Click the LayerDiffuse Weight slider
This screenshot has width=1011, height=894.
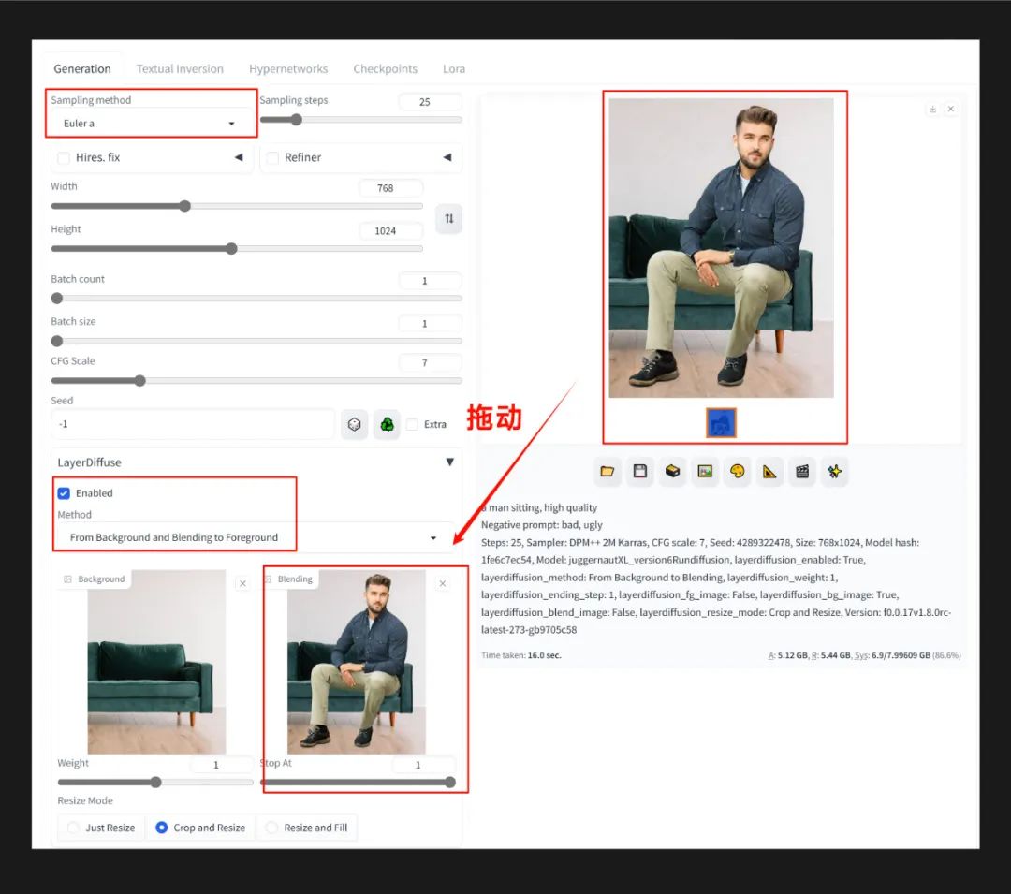pos(155,782)
